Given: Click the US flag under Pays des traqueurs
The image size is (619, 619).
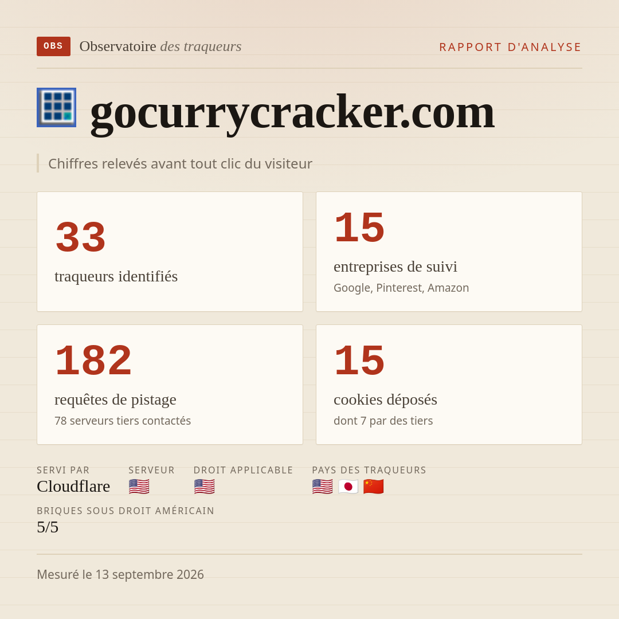Looking at the screenshot, I should 322,487.
